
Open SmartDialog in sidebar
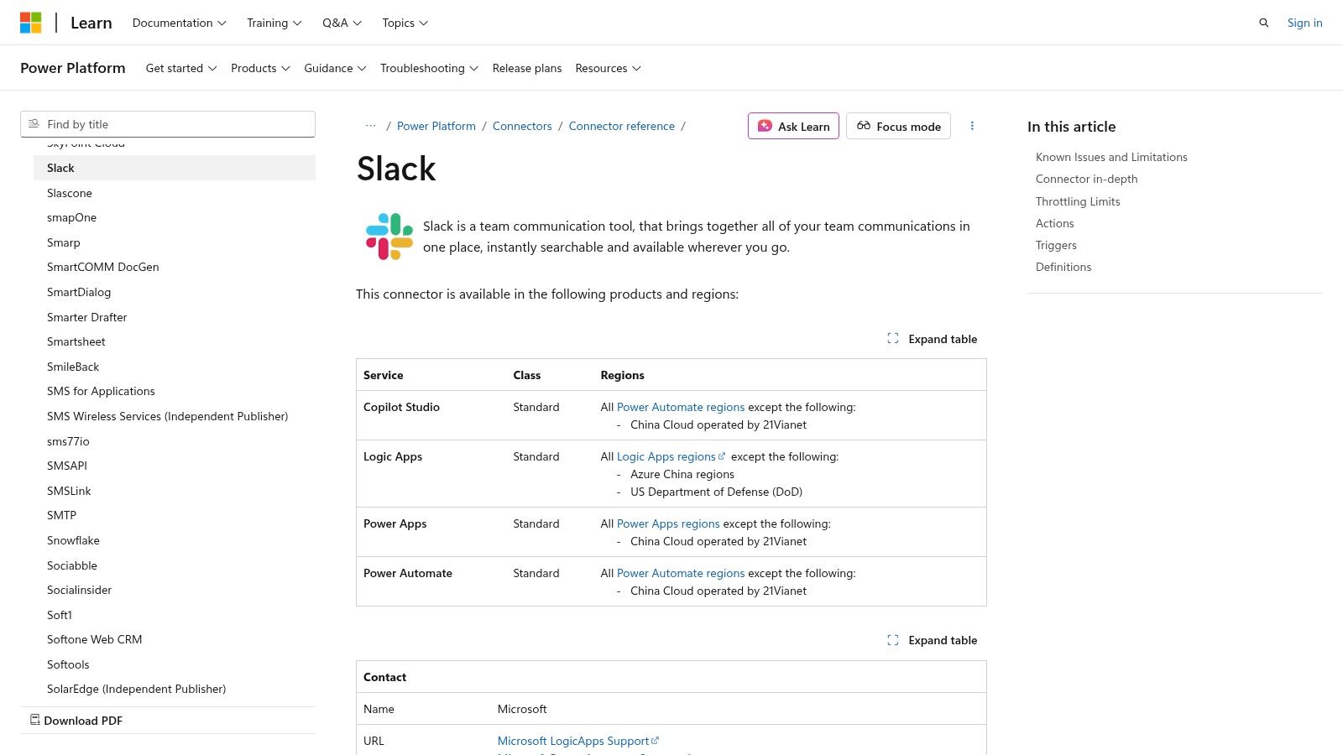(x=79, y=292)
